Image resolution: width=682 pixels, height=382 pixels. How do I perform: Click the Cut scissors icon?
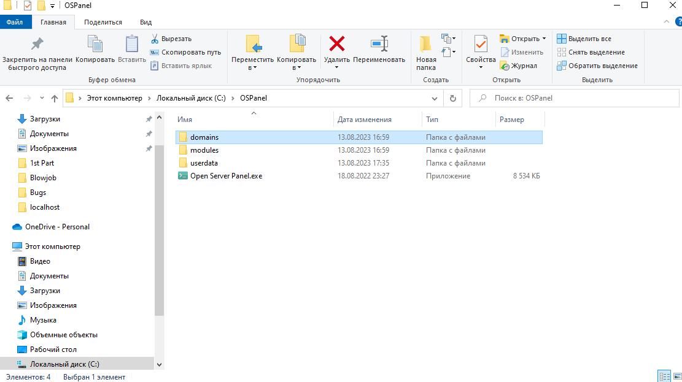click(x=155, y=39)
